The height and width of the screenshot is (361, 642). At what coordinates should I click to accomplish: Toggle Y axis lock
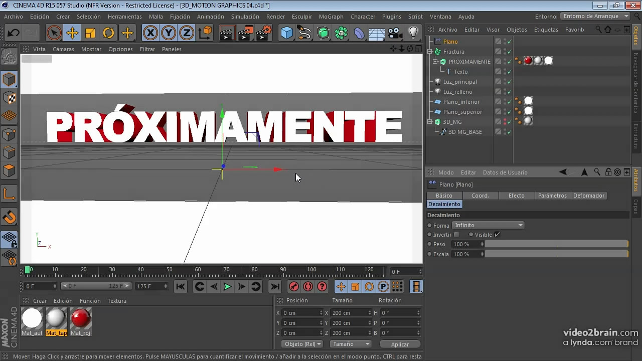(169, 33)
